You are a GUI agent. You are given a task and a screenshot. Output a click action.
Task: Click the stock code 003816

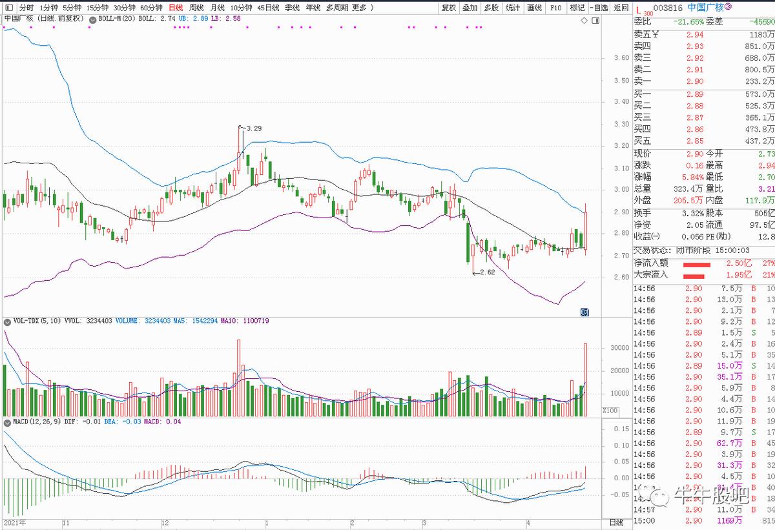pyautogui.click(x=667, y=8)
